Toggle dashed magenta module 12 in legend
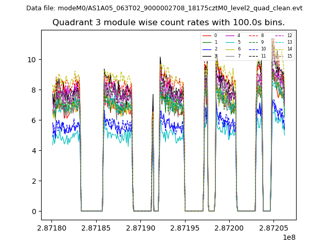 tap(279, 36)
